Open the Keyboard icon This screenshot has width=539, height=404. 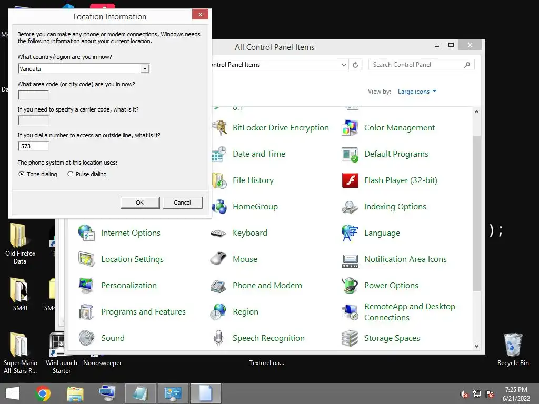[x=218, y=233]
